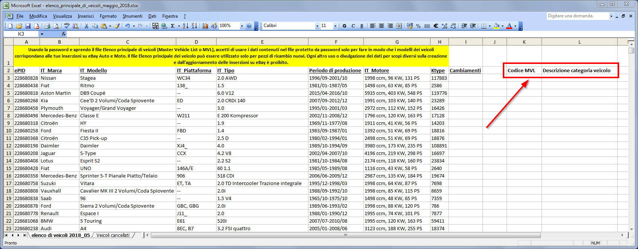Open the Calibri font name dropdown
Viewport: 638px width, 249px height.
[317, 26]
